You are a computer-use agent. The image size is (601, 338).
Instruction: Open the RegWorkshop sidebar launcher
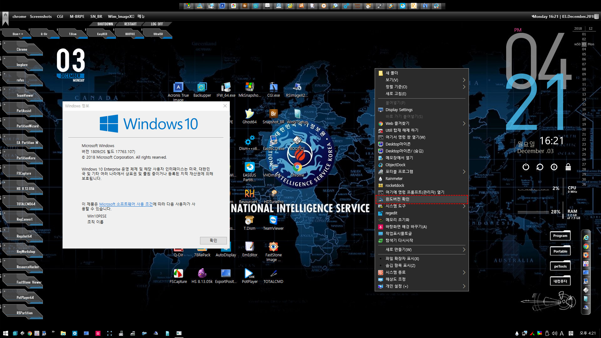23,251
